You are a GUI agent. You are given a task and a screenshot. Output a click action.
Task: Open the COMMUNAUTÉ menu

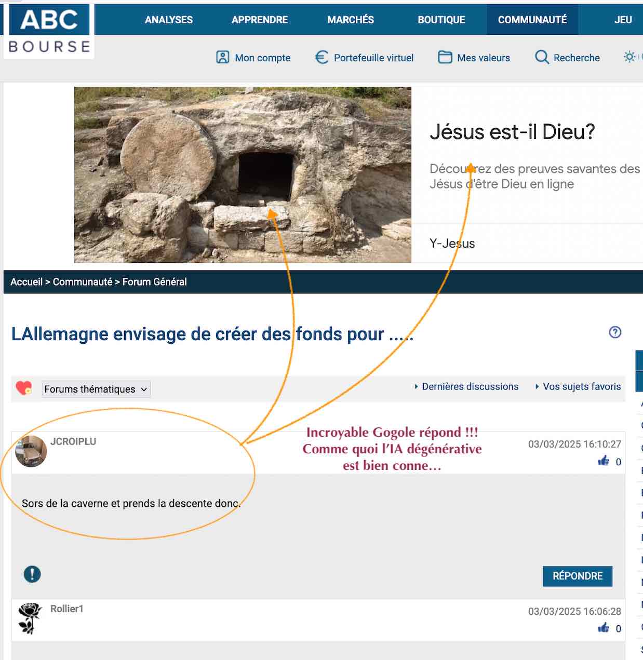(x=532, y=20)
